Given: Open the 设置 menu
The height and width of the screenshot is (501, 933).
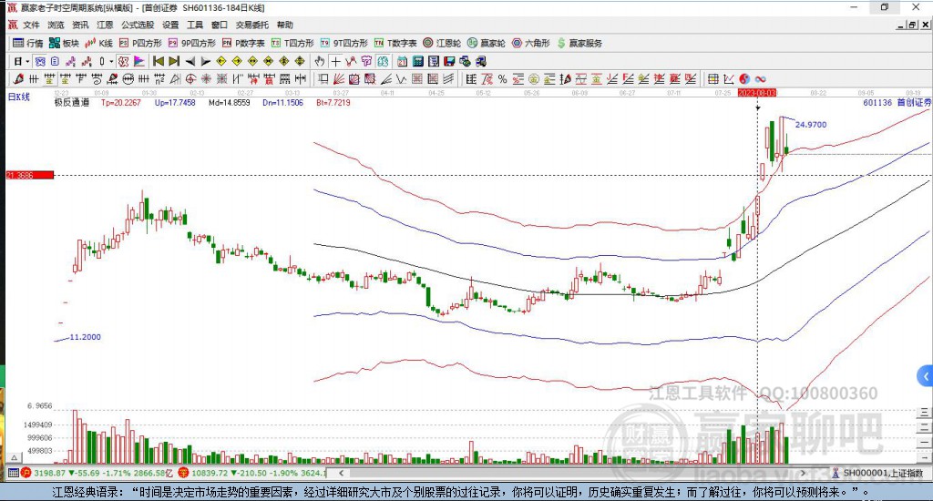Looking at the screenshot, I should pyautogui.click(x=170, y=25).
